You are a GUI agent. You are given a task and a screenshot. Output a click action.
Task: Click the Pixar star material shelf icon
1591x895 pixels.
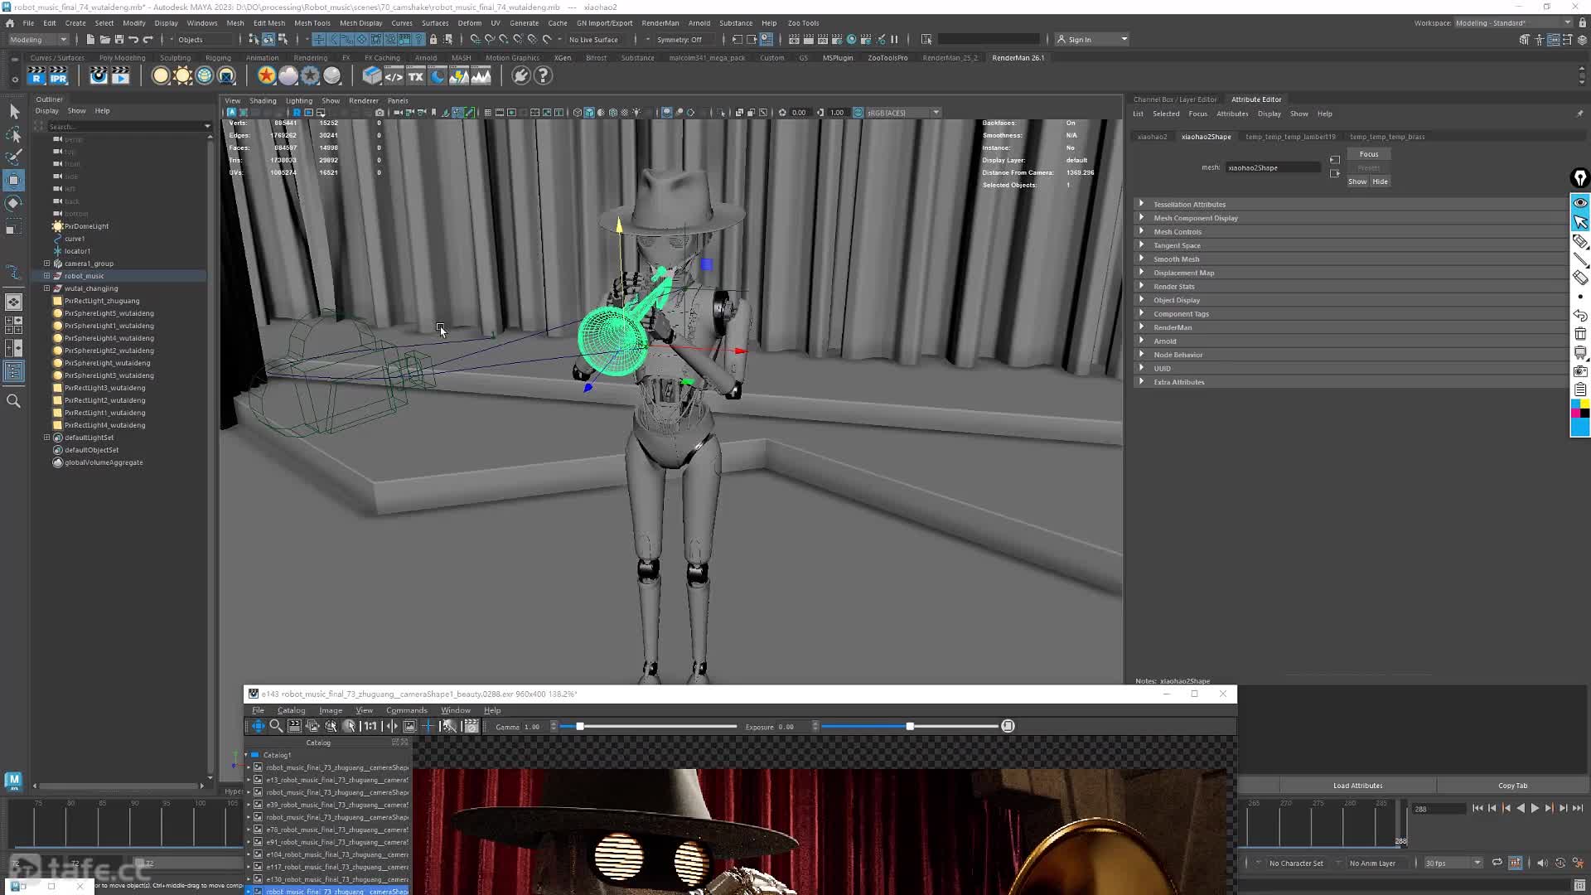click(x=266, y=76)
